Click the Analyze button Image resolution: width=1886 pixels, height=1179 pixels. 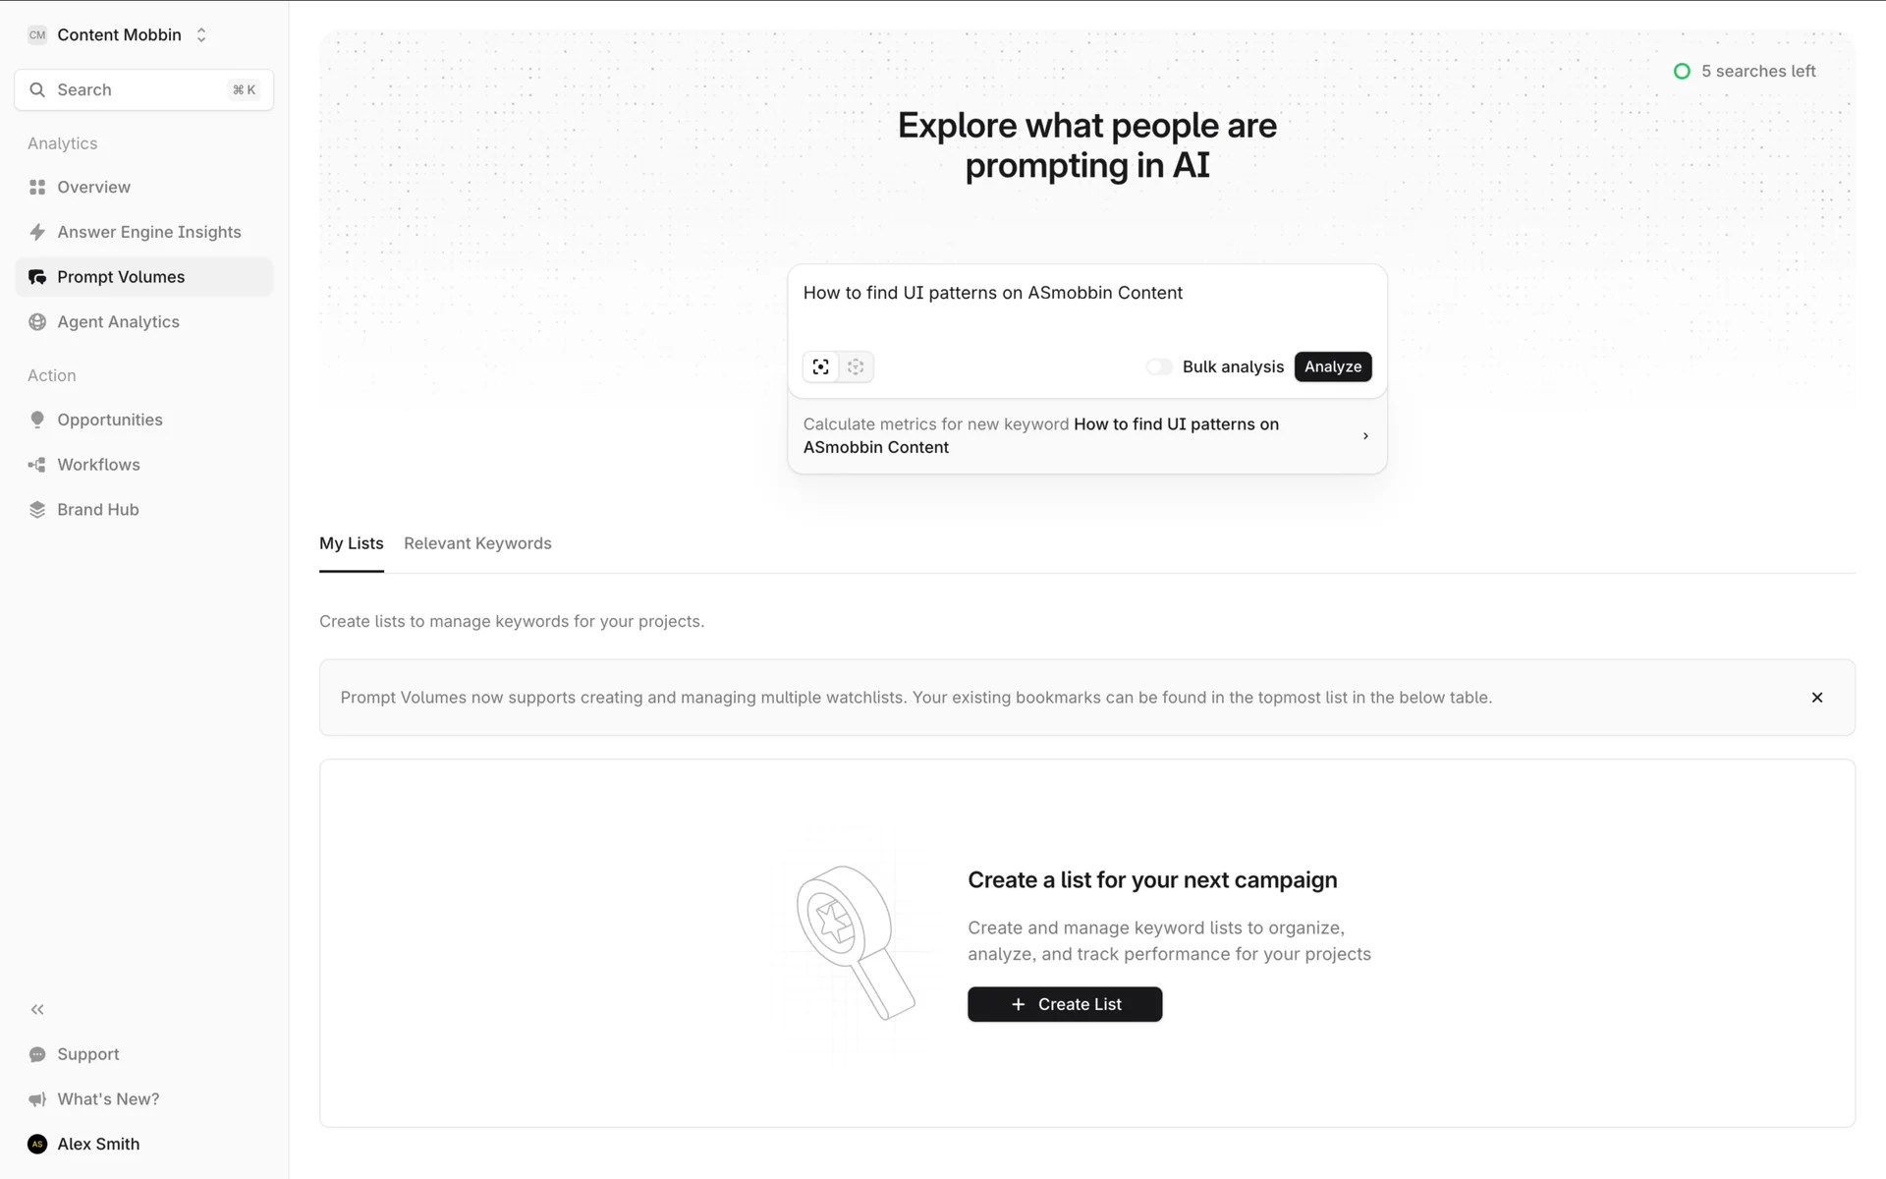click(x=1332, y=366)
